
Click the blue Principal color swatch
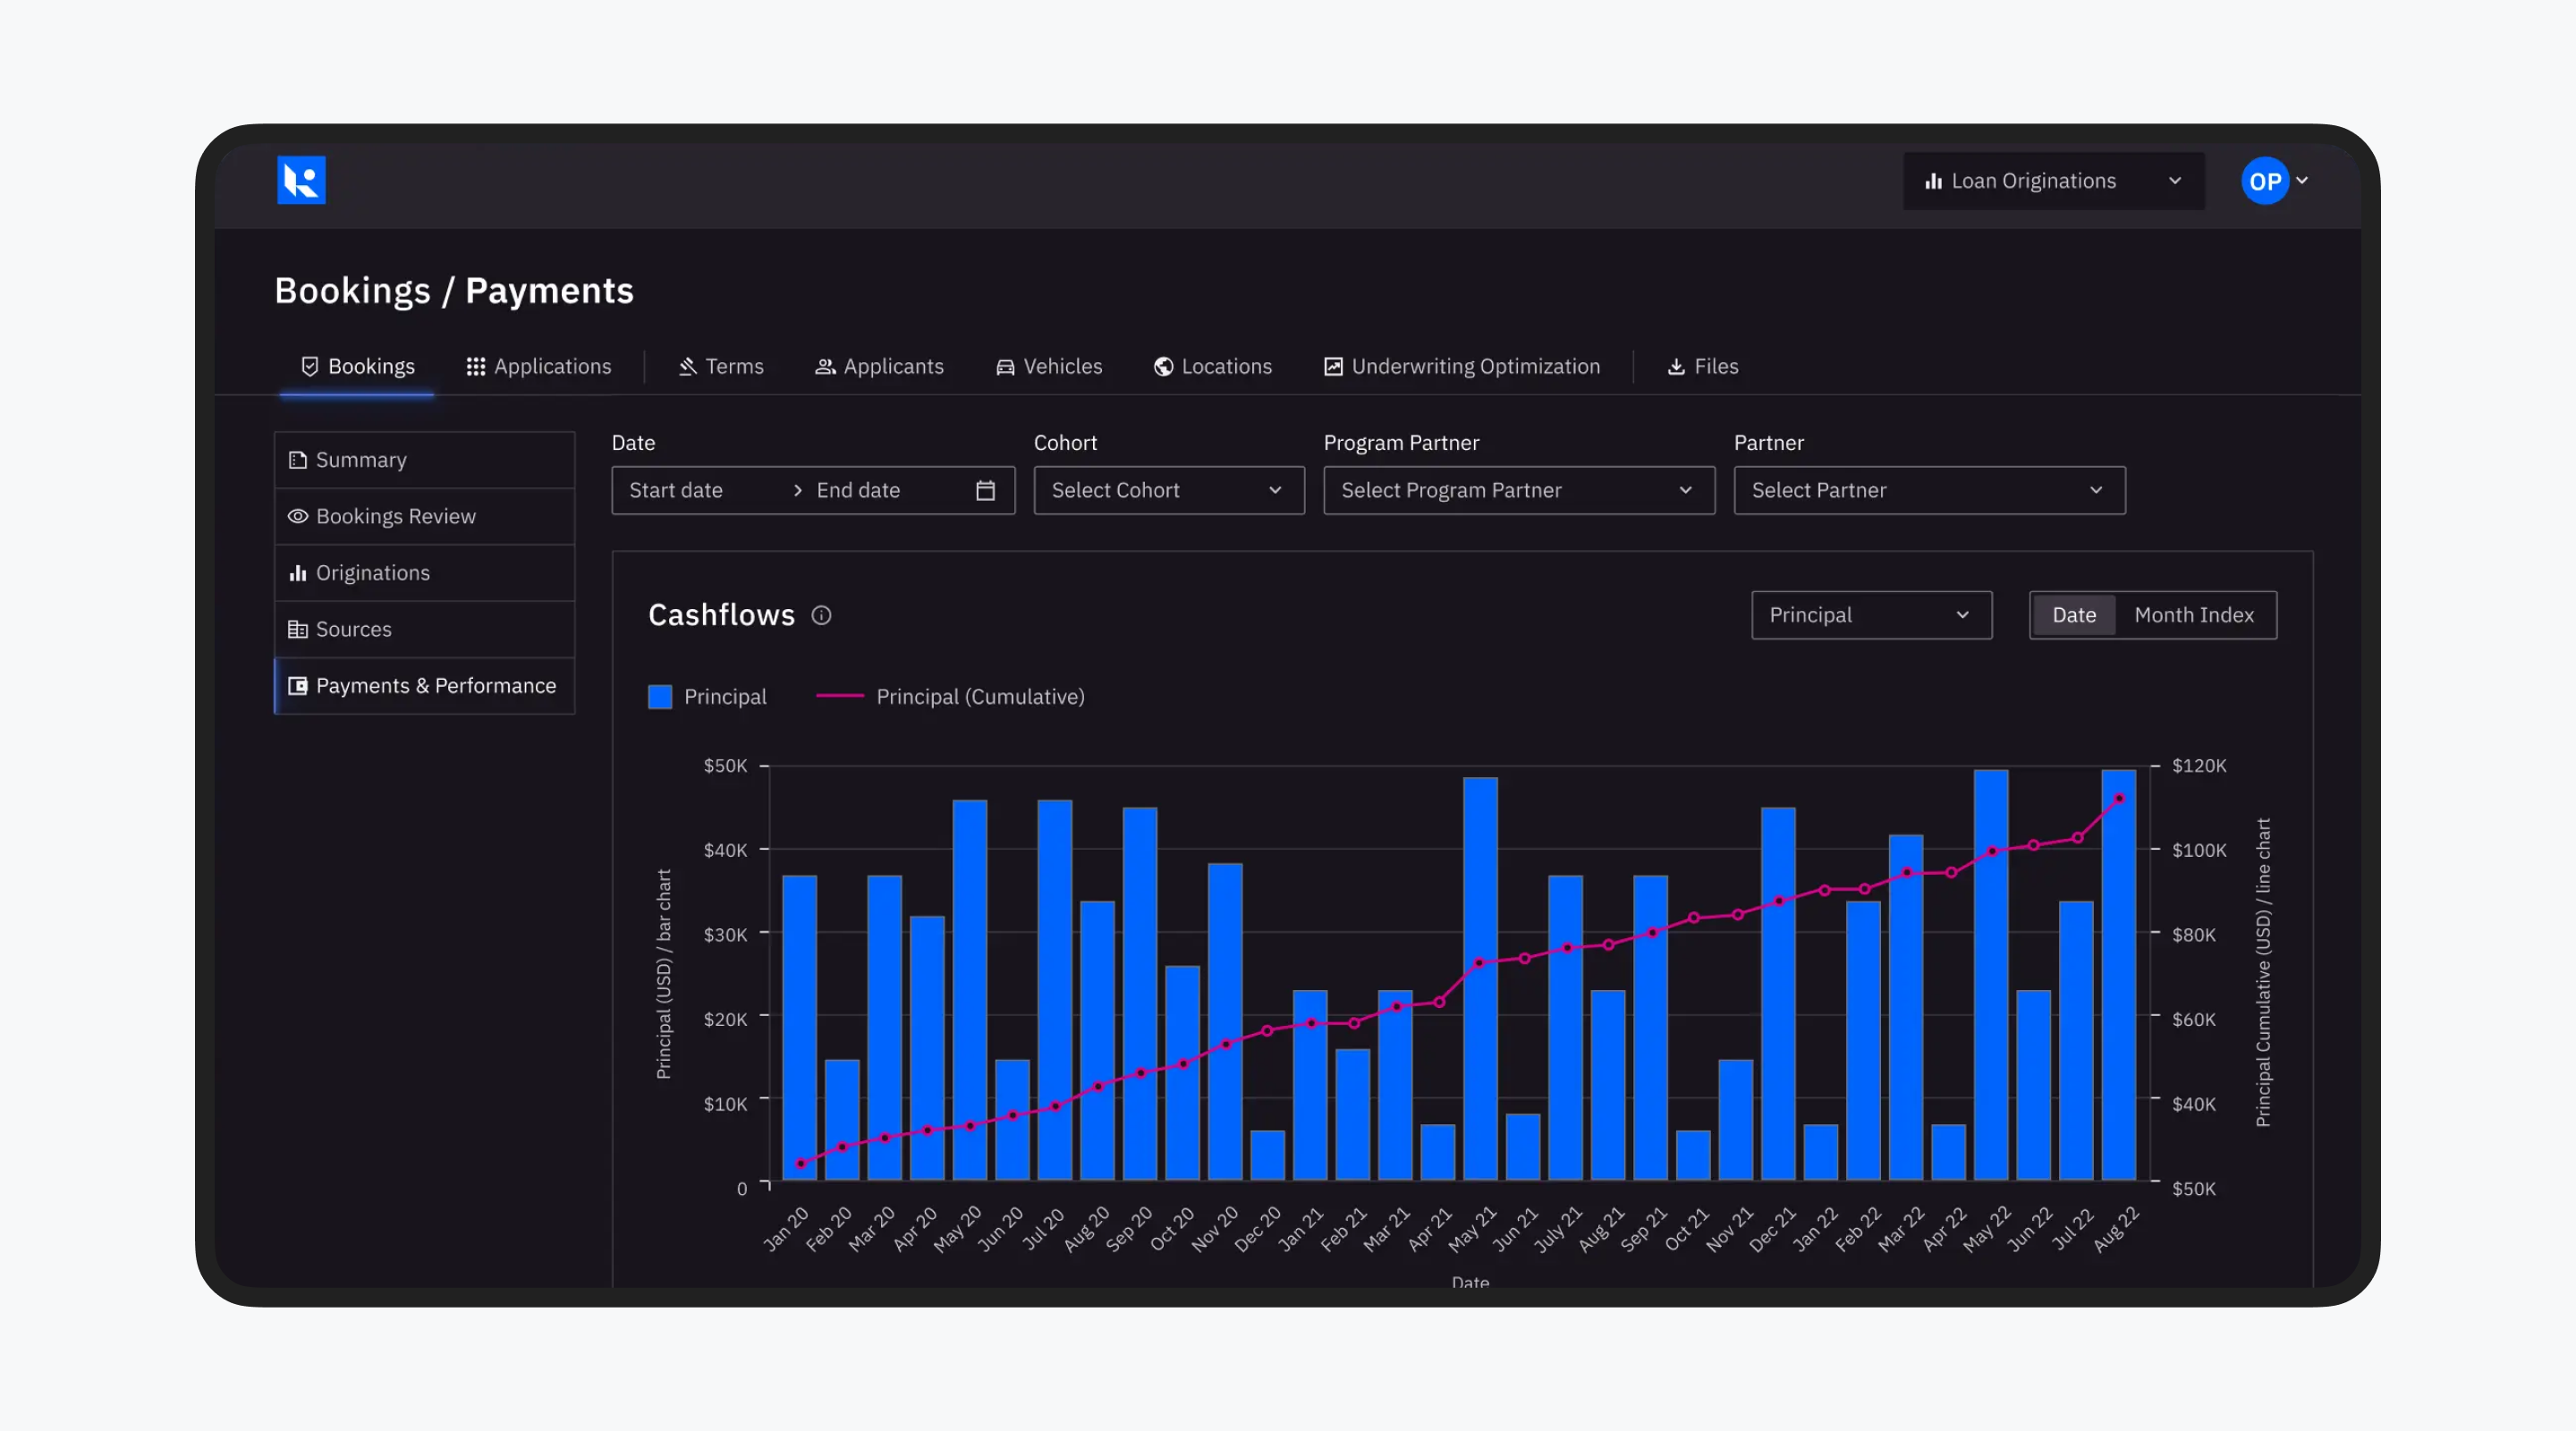pyautogui.click(x=660, y=697)
